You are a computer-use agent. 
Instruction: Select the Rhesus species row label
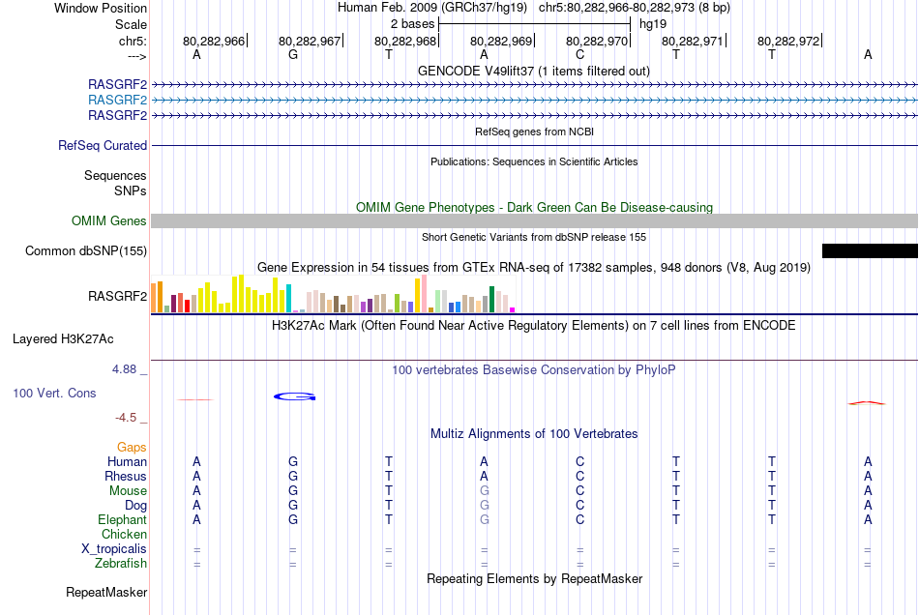point(126,476)
